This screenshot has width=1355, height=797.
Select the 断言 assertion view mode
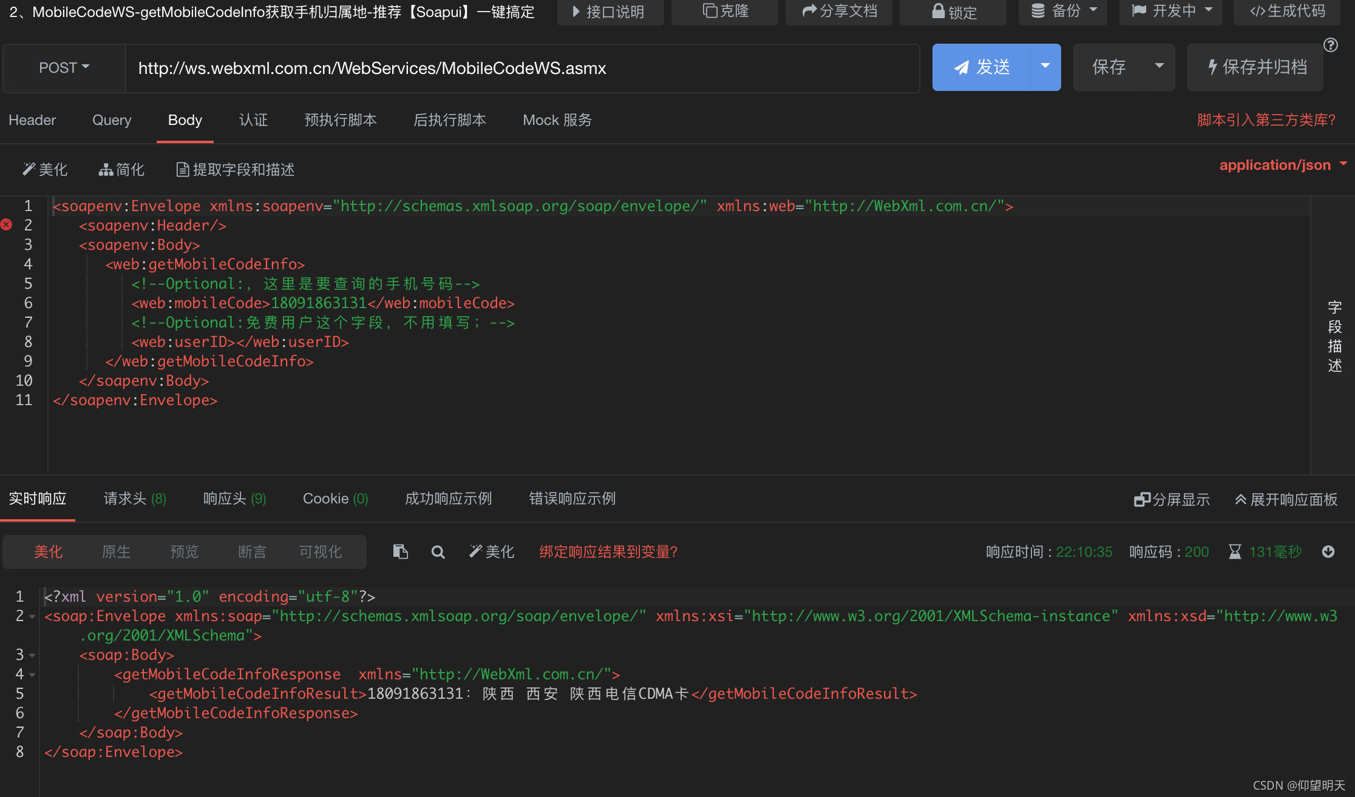pyautogui.click(x=253, y=552)
